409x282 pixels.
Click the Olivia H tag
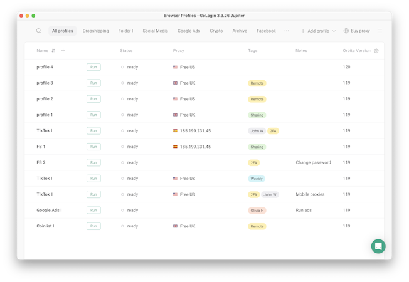[257, 211]
